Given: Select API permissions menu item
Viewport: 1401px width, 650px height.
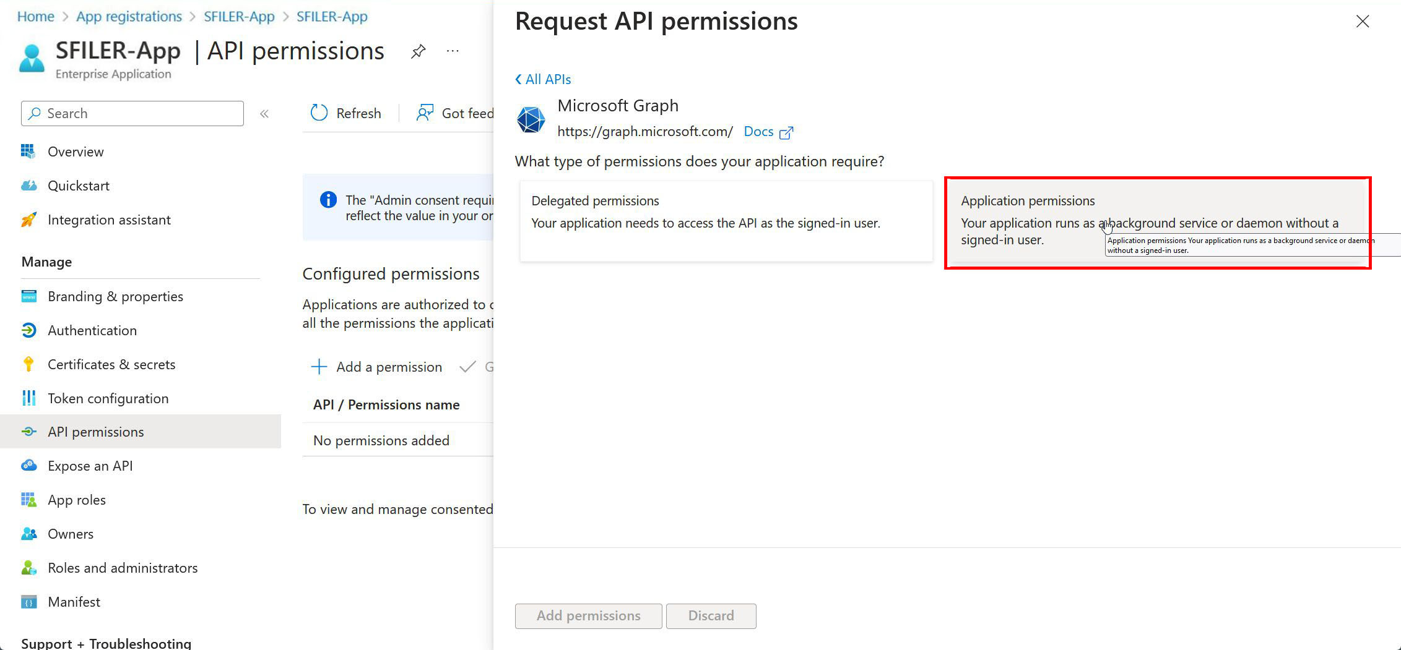Looking at the screenshot, I should tap(141, 432).
